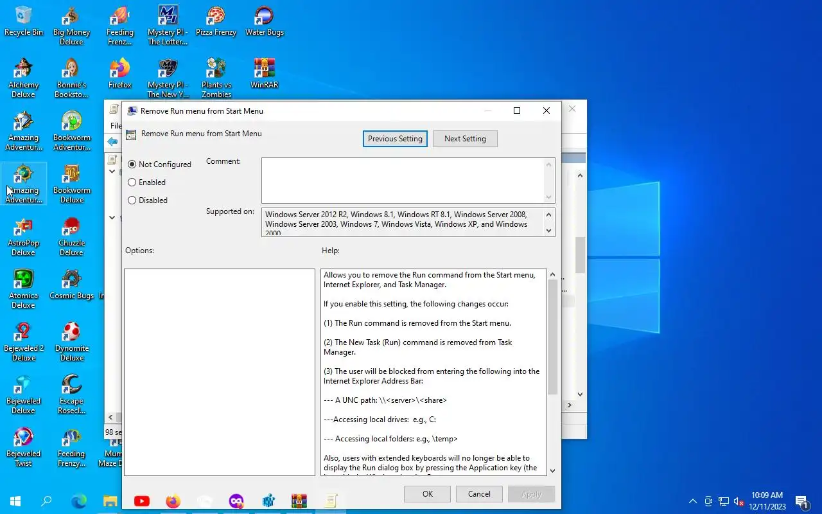Click OK to confirm the policy

click(428, 494)
